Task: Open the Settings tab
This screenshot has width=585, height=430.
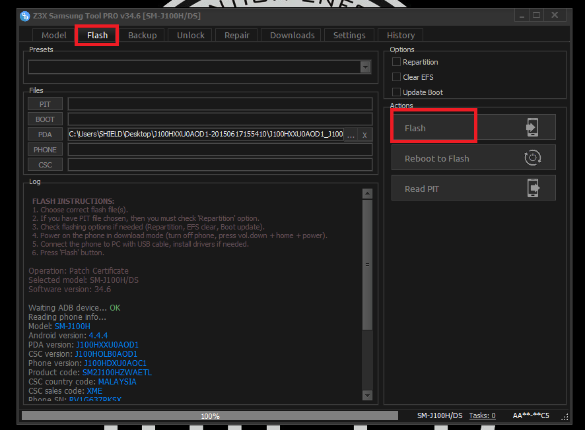Action: (x=349, y=35)
